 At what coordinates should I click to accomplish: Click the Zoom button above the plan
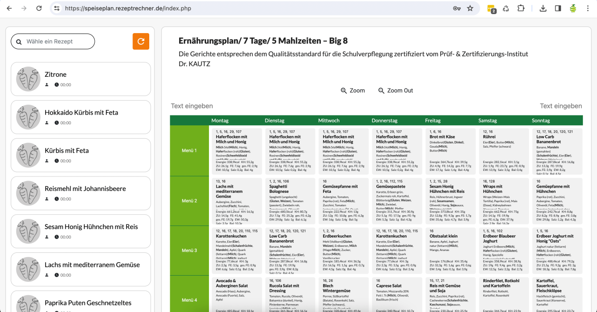[353, 91]
